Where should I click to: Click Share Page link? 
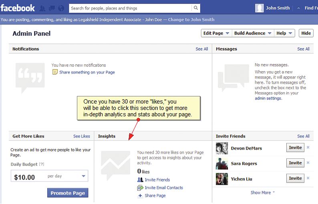(155, 196)
